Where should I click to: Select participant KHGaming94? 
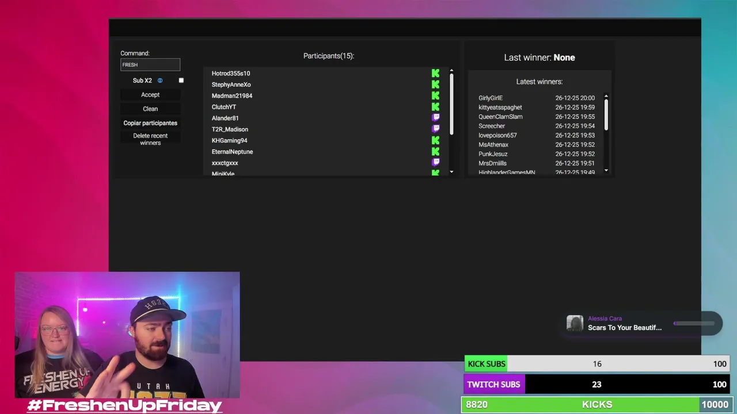pyautogui.click(x=229, y=141)
